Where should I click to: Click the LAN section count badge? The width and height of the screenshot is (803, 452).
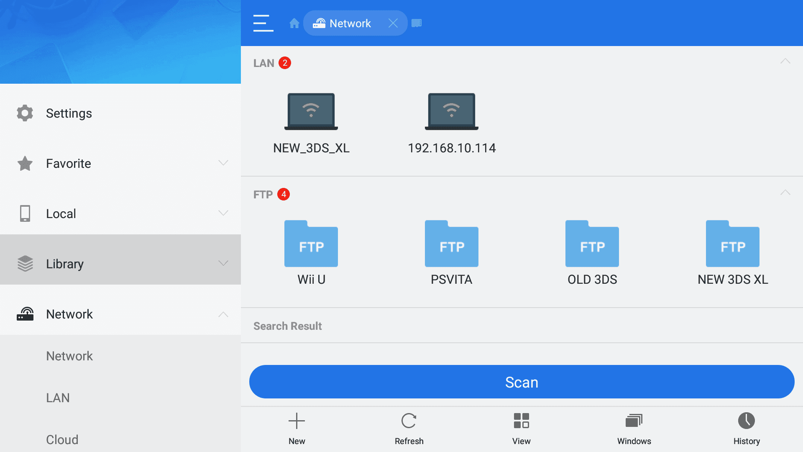pos(285,63)
